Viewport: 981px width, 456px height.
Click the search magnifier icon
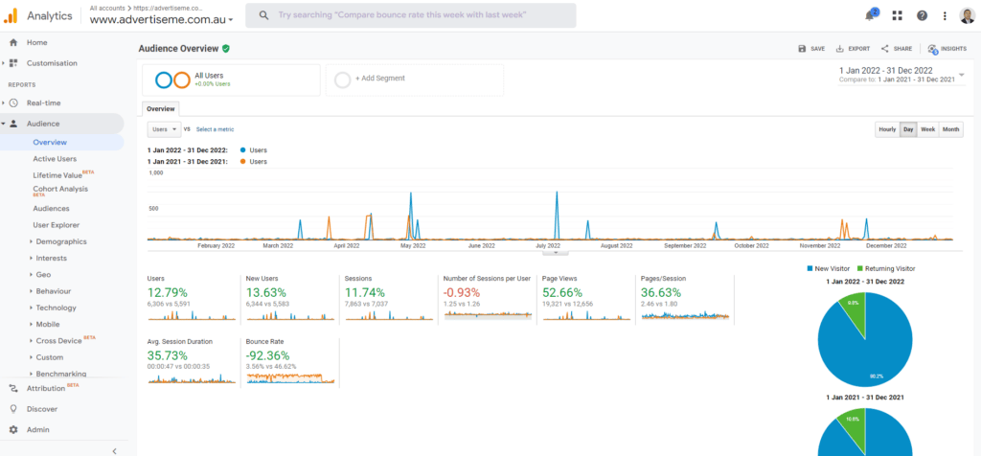pos(264,15)
